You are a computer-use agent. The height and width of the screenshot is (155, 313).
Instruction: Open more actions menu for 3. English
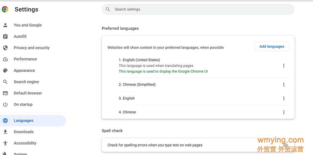[x=284, y=98]
